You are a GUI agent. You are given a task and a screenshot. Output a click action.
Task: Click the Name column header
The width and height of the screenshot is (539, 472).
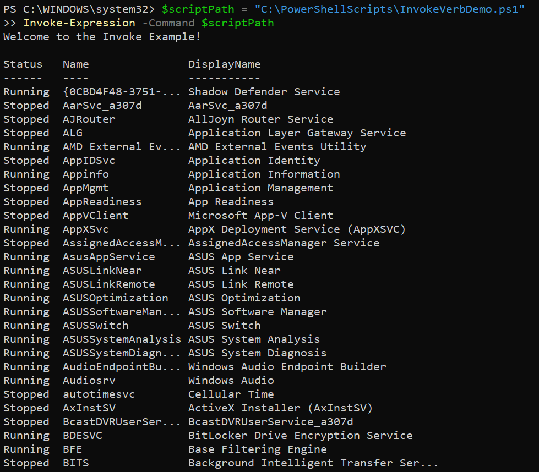point(76,64)
